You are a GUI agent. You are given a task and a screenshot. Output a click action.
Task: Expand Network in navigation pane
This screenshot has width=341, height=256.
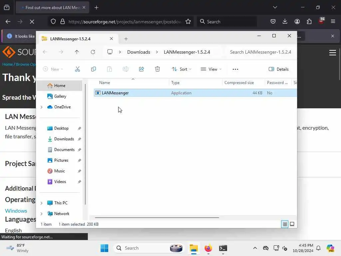42,214
